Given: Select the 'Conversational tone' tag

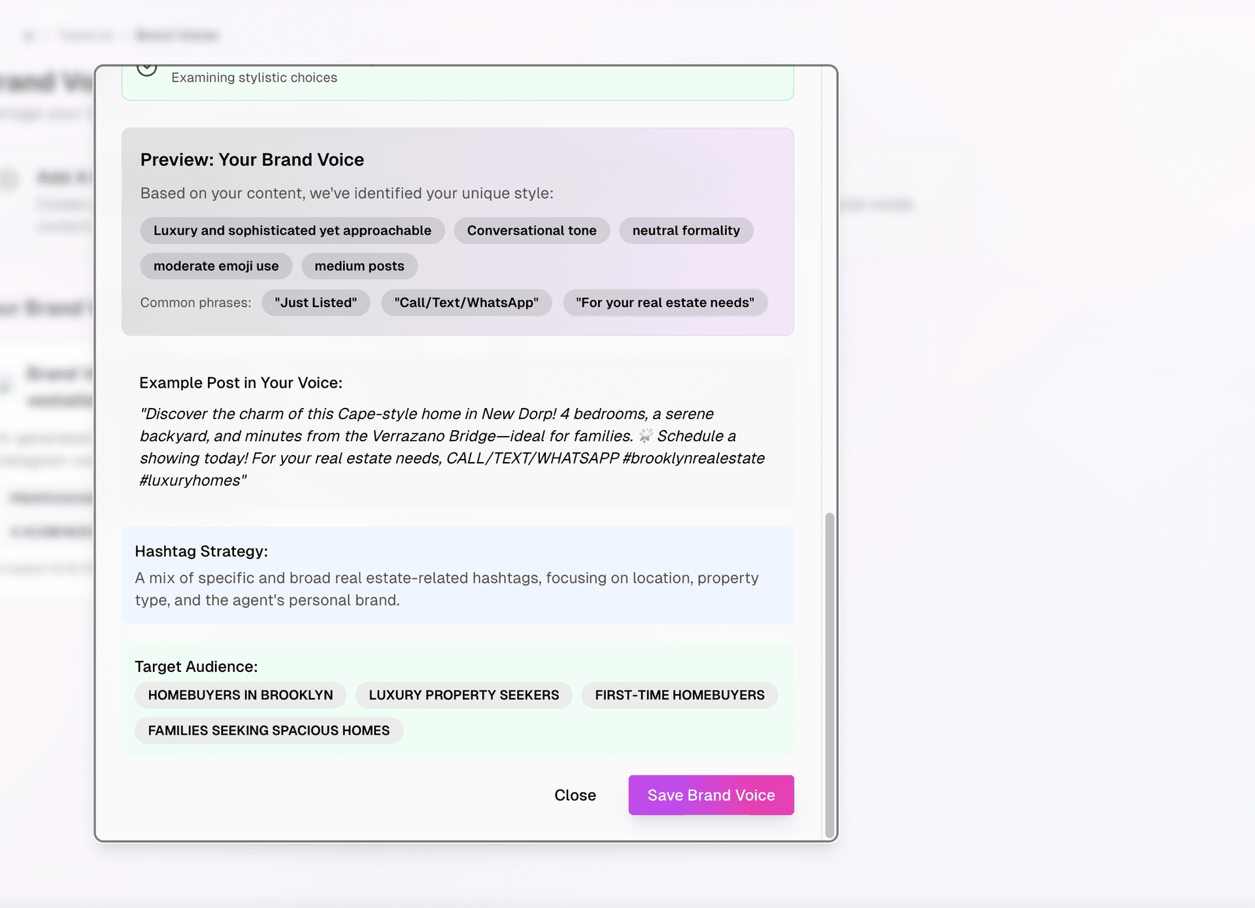Looking at the screenshot, I should coord(531,230).
